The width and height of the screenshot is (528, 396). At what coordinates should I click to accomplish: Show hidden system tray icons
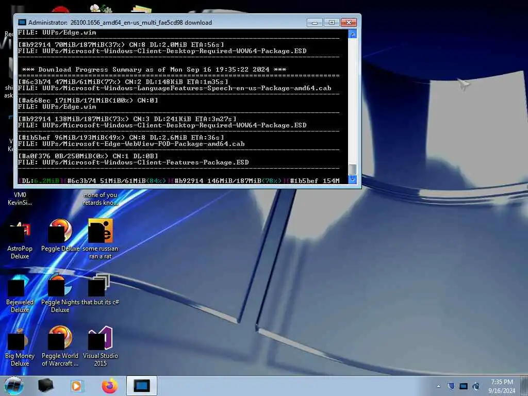(x=438, y=386)
